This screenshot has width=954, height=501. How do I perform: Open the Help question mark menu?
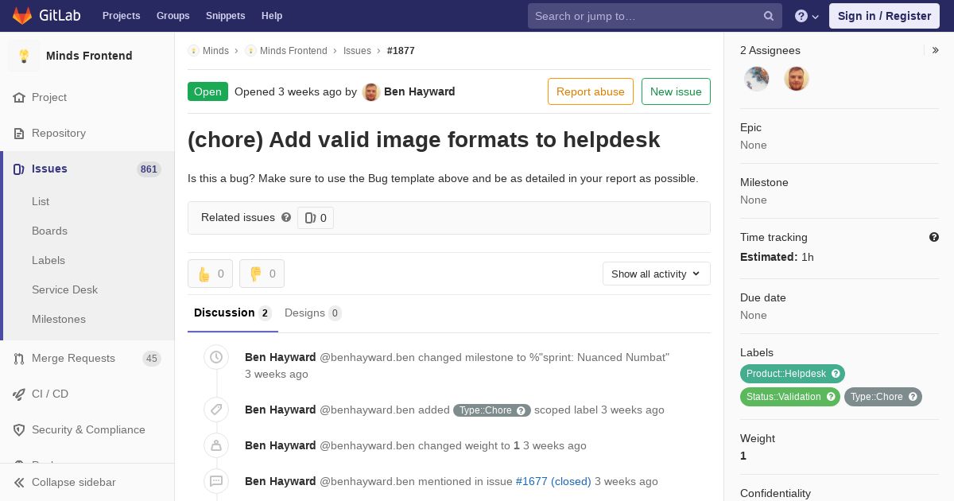[806, 16]
